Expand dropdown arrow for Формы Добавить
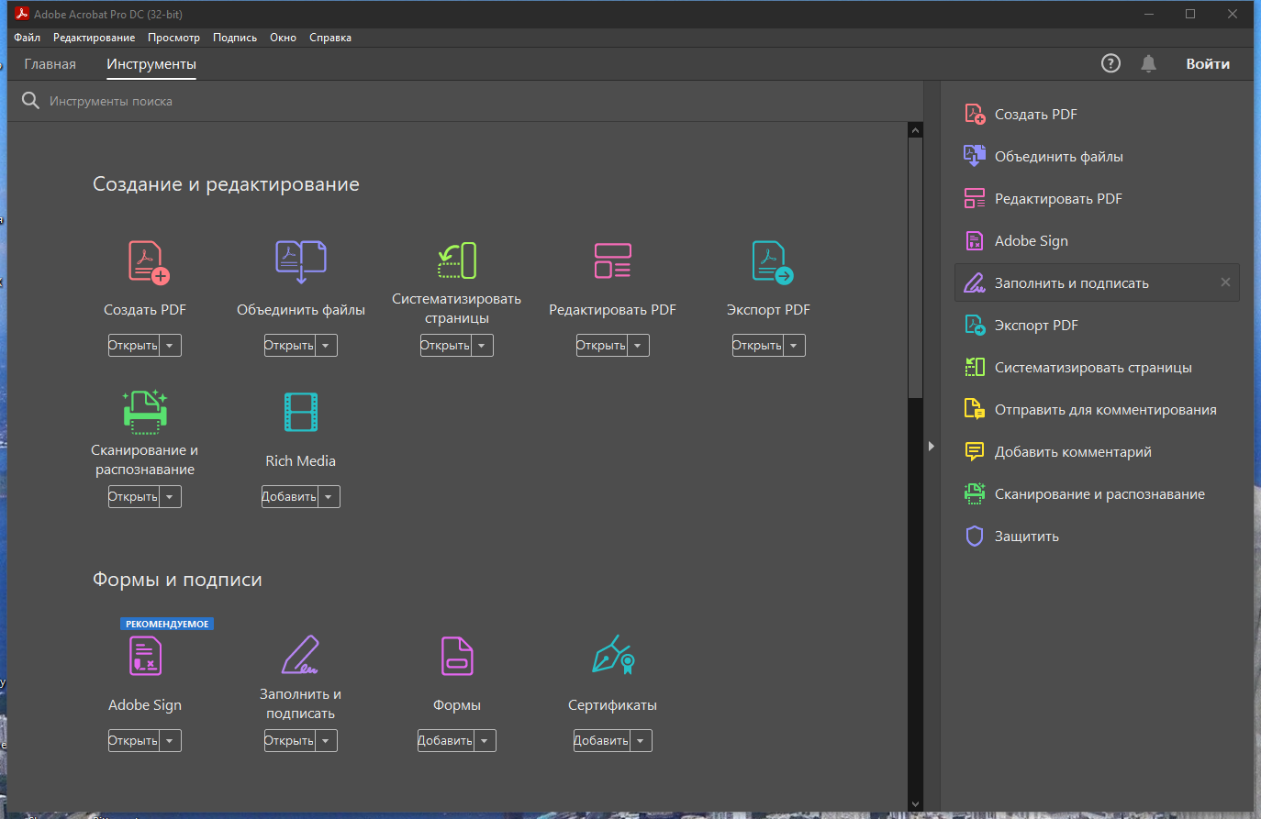Image resolution: width=1261 pixels, height=819 pixels. pyautogui.click(x=485, y=741)
